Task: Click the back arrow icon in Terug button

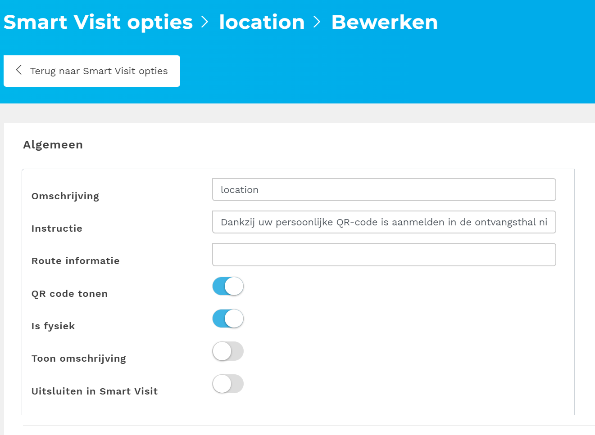Action: click(x=18, y=70)
